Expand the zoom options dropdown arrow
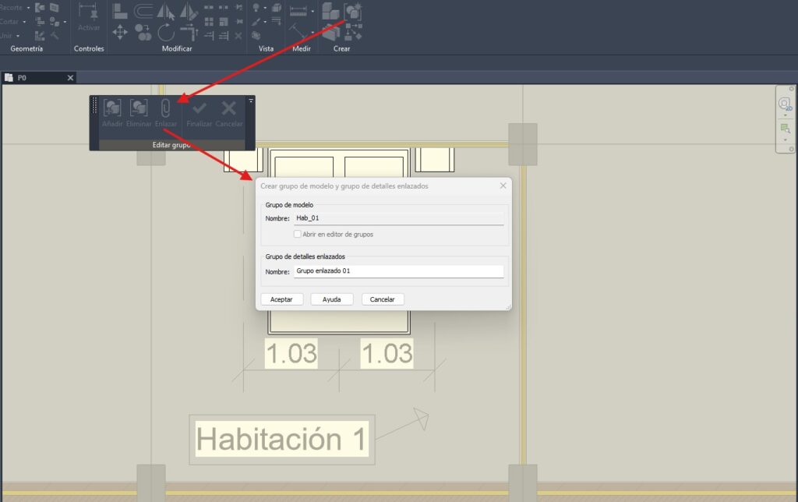The height and width of the screenshot is (502, 798). (x=785, y=140)
